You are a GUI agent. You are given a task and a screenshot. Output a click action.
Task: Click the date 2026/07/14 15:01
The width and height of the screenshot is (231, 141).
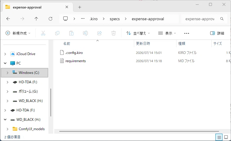[x=149, y=53]
